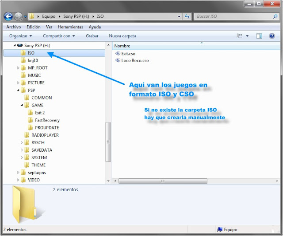
Task: Click the MP_ROOT folder icon
Action: pos(23,68)
